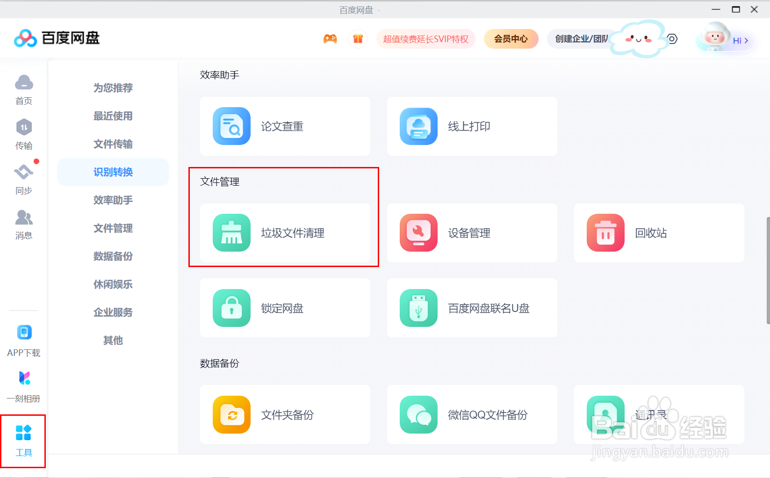The height and width of the screenshot is (478, 770).
Task: Click the game controller icon in header
Action: click(x=330, y=39)
